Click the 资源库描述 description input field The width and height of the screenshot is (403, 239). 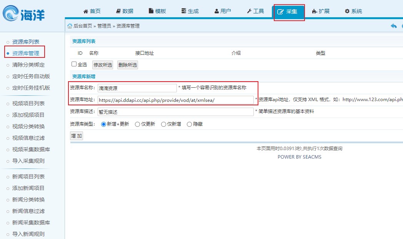(175, 112)
